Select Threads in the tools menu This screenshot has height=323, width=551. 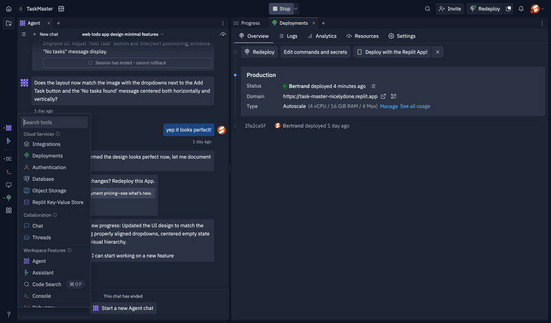coord(54,237)
